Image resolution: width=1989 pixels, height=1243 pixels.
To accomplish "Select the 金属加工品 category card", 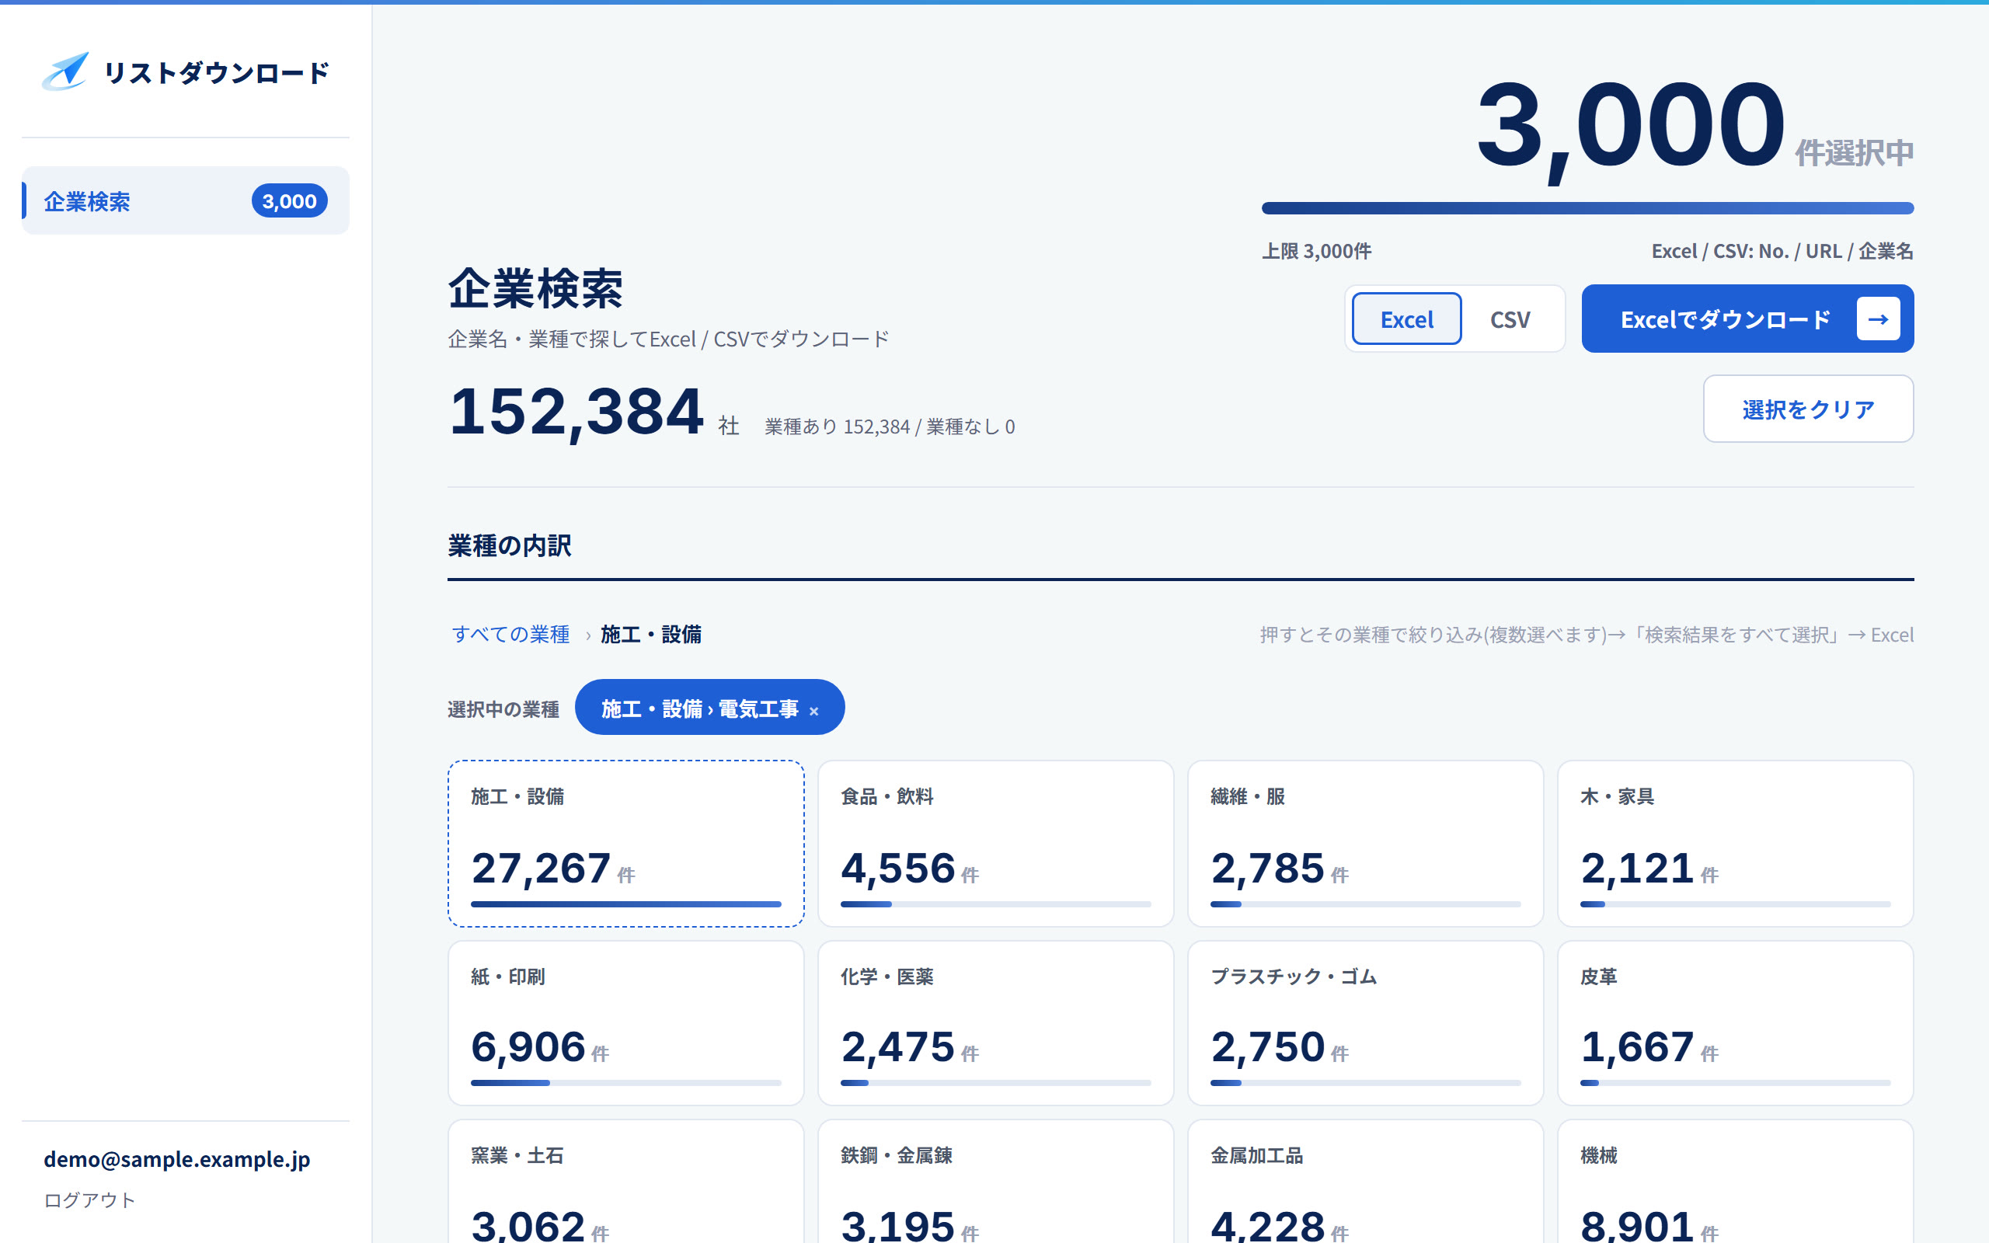I will click(x=1365, y=1182).
